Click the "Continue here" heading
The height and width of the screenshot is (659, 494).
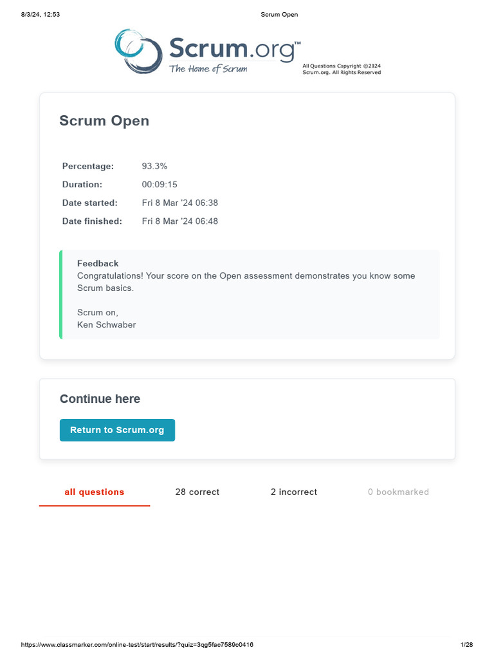pos(100,399)
